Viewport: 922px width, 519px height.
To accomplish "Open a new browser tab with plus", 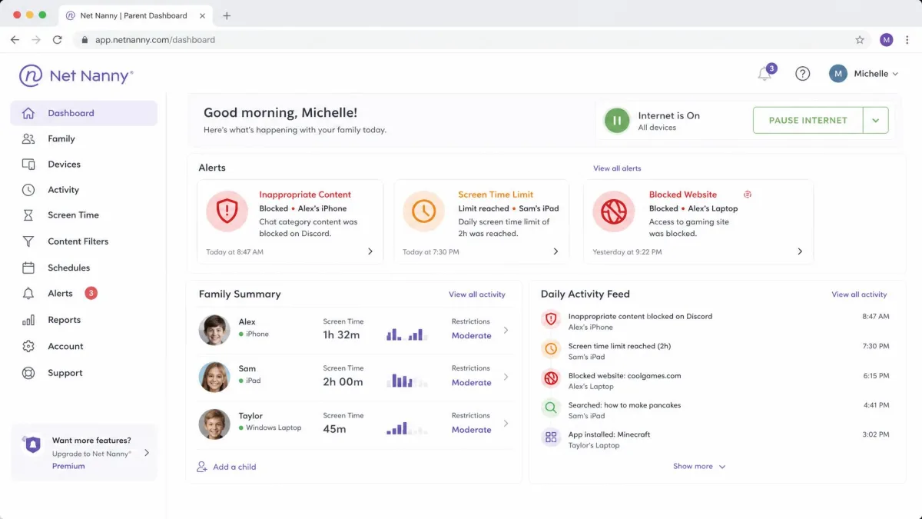I will pos(227,15).
